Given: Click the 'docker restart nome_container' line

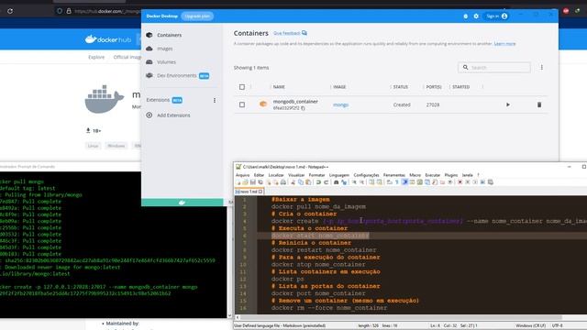Looking at the screenshot, I should coord(324,250).
